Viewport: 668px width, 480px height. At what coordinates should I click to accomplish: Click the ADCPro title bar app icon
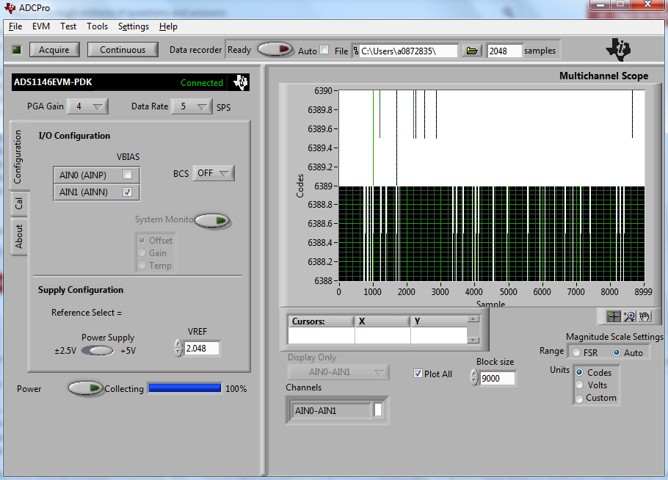(10, 7)
